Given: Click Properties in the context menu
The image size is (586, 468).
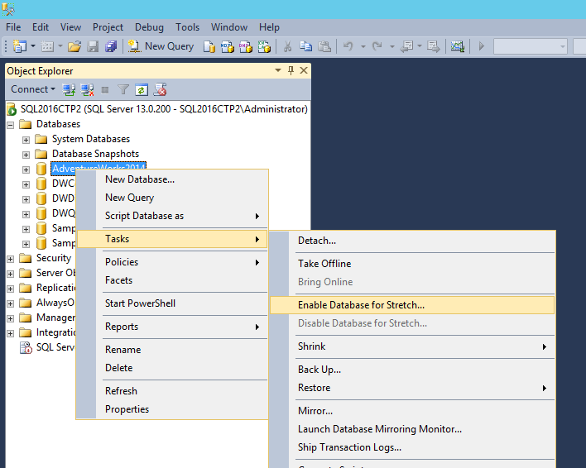Looking at the screenshot, I should (x=127, y=409).
